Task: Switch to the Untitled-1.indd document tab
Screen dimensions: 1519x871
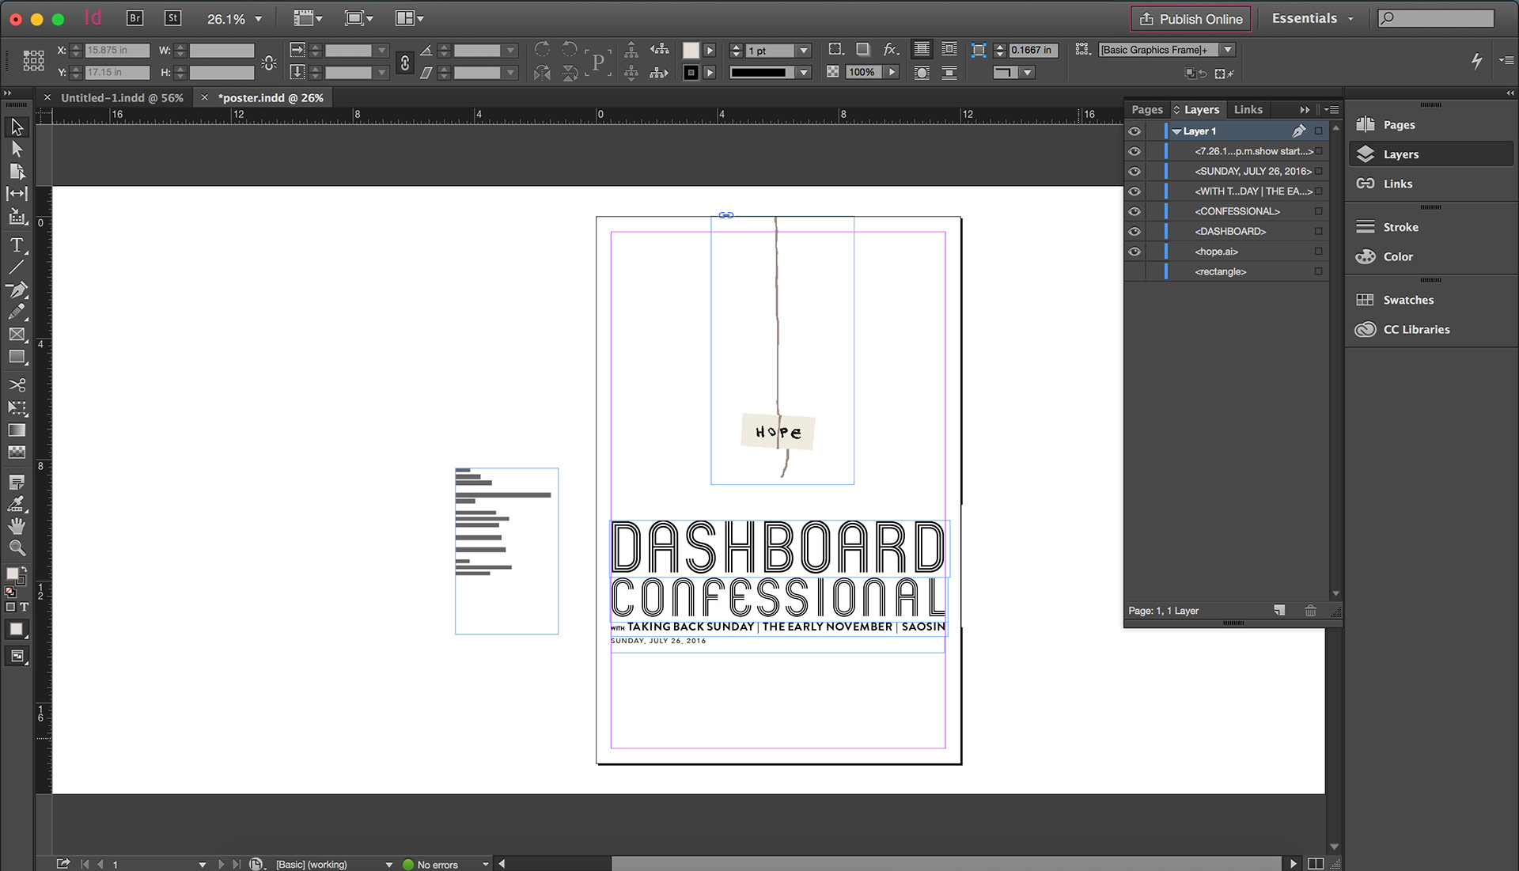Action: pos(122,98)
